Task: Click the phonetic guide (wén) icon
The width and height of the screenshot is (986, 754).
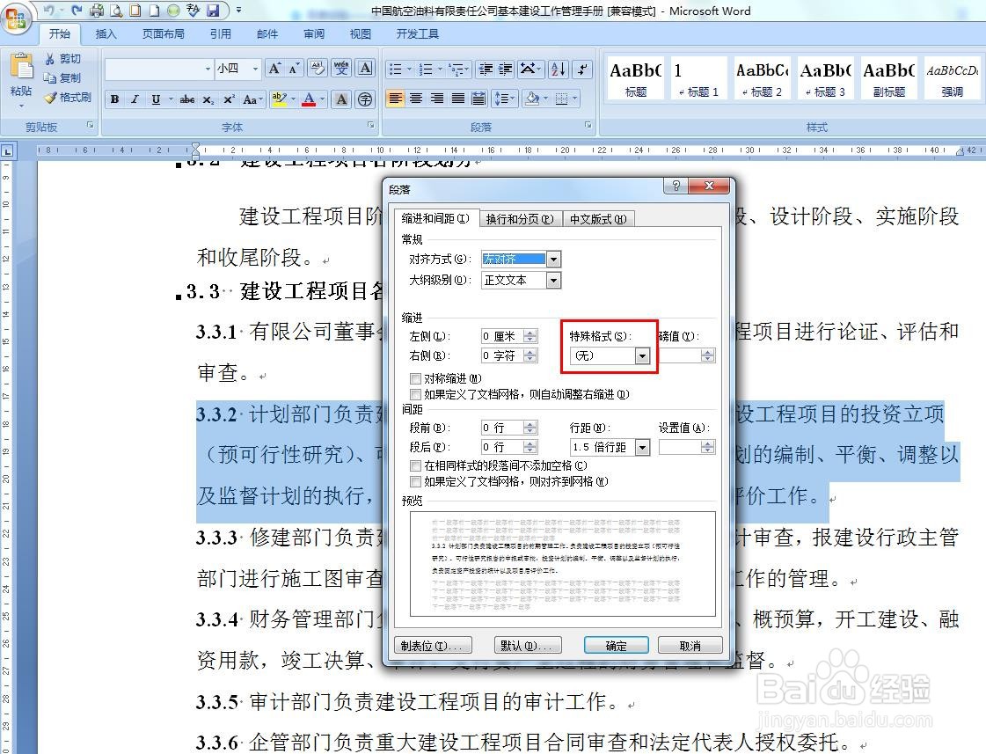Action: coord(341,68)
